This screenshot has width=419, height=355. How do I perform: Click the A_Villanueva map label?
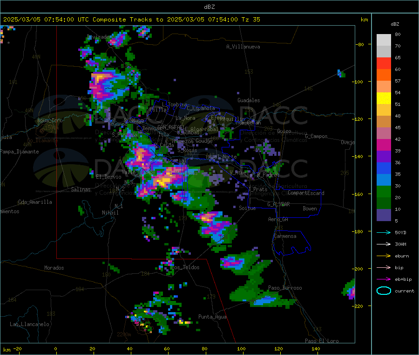click(243, 47)
